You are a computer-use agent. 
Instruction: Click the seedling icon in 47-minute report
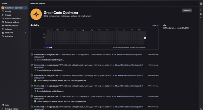pos(35,91)
